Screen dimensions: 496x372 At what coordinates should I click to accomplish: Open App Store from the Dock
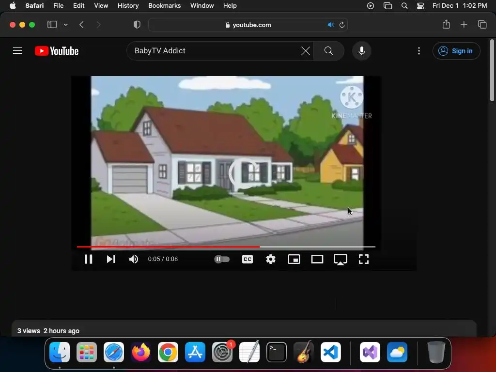pos(195,352)
